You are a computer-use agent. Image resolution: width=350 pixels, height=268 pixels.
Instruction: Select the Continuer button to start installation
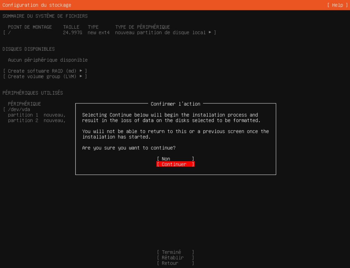[x=175, y=164]
